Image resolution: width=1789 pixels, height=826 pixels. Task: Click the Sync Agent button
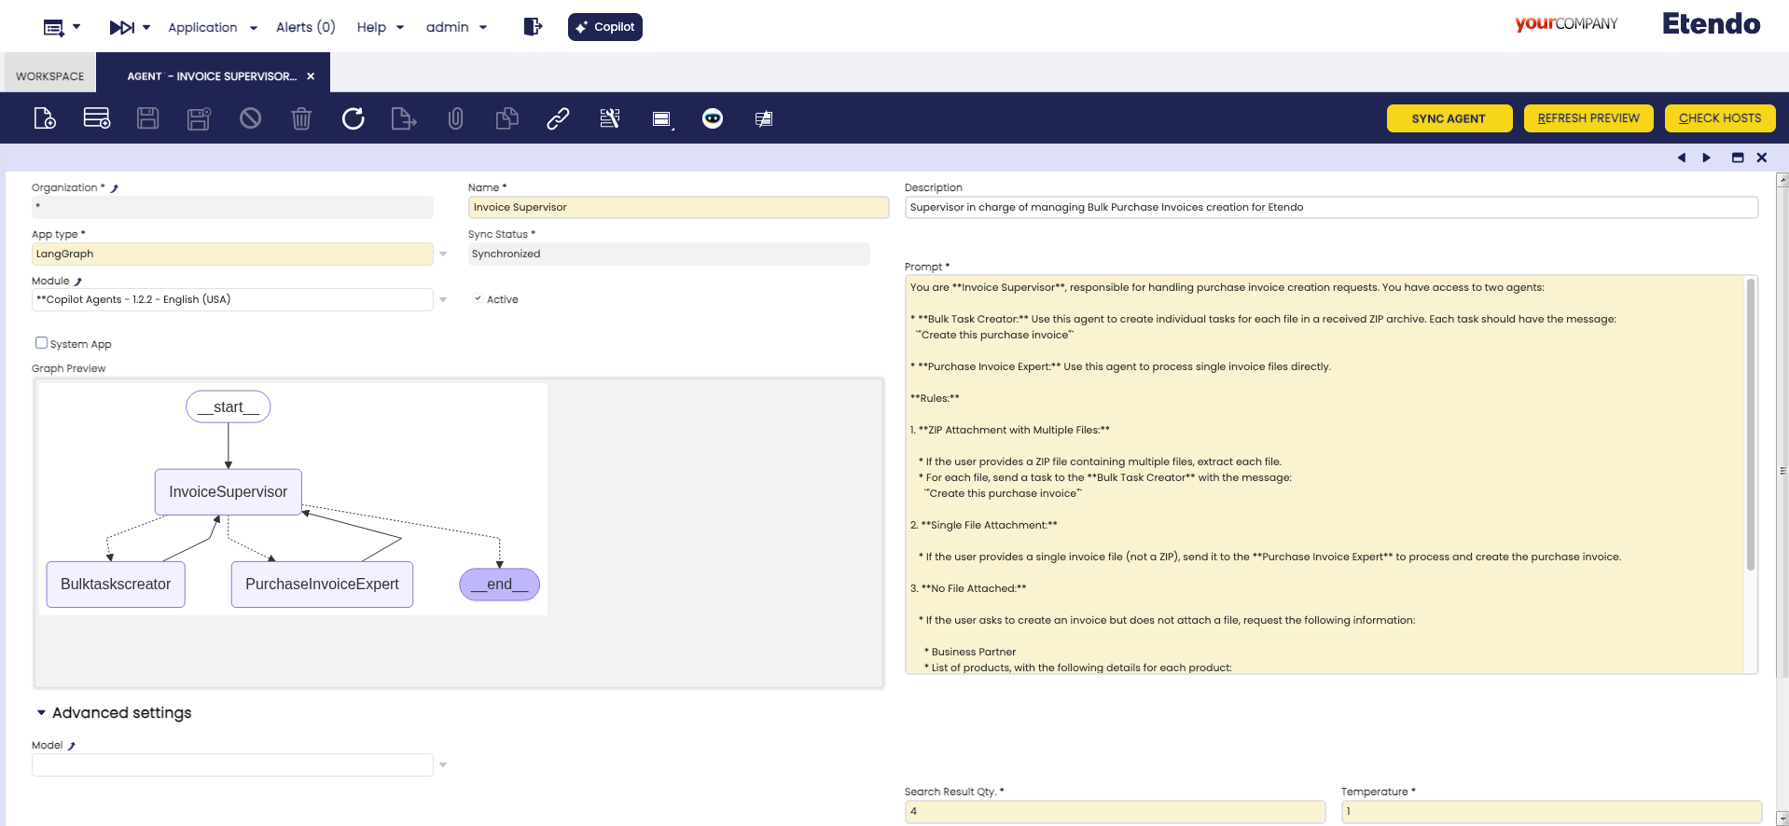point(1449,118)
